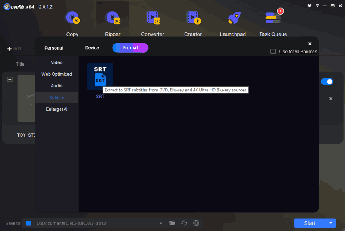Click the refresh arrows icon near save path
The height and width of the screenshot is (231, 345).
coord(184,223)
